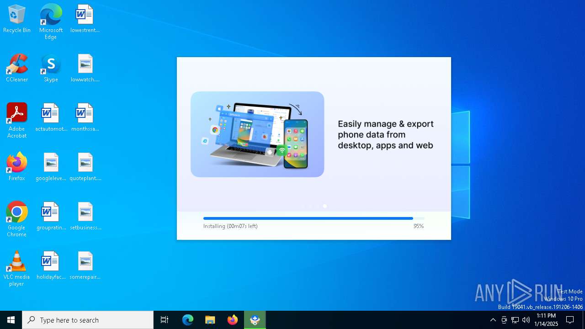Select the actautomot Word document icon
Image resolution: width=585 pixels, height=329 pixels.
51,117
